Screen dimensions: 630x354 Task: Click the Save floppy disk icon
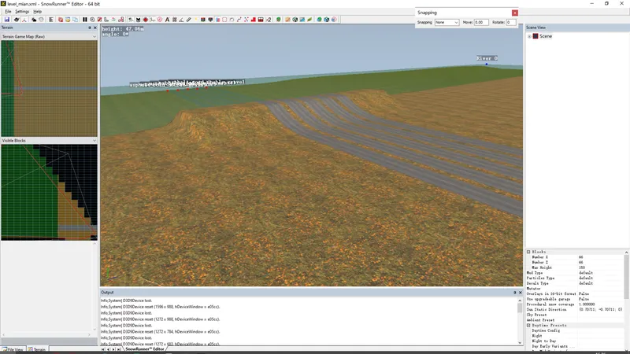(x=6, y=19)
